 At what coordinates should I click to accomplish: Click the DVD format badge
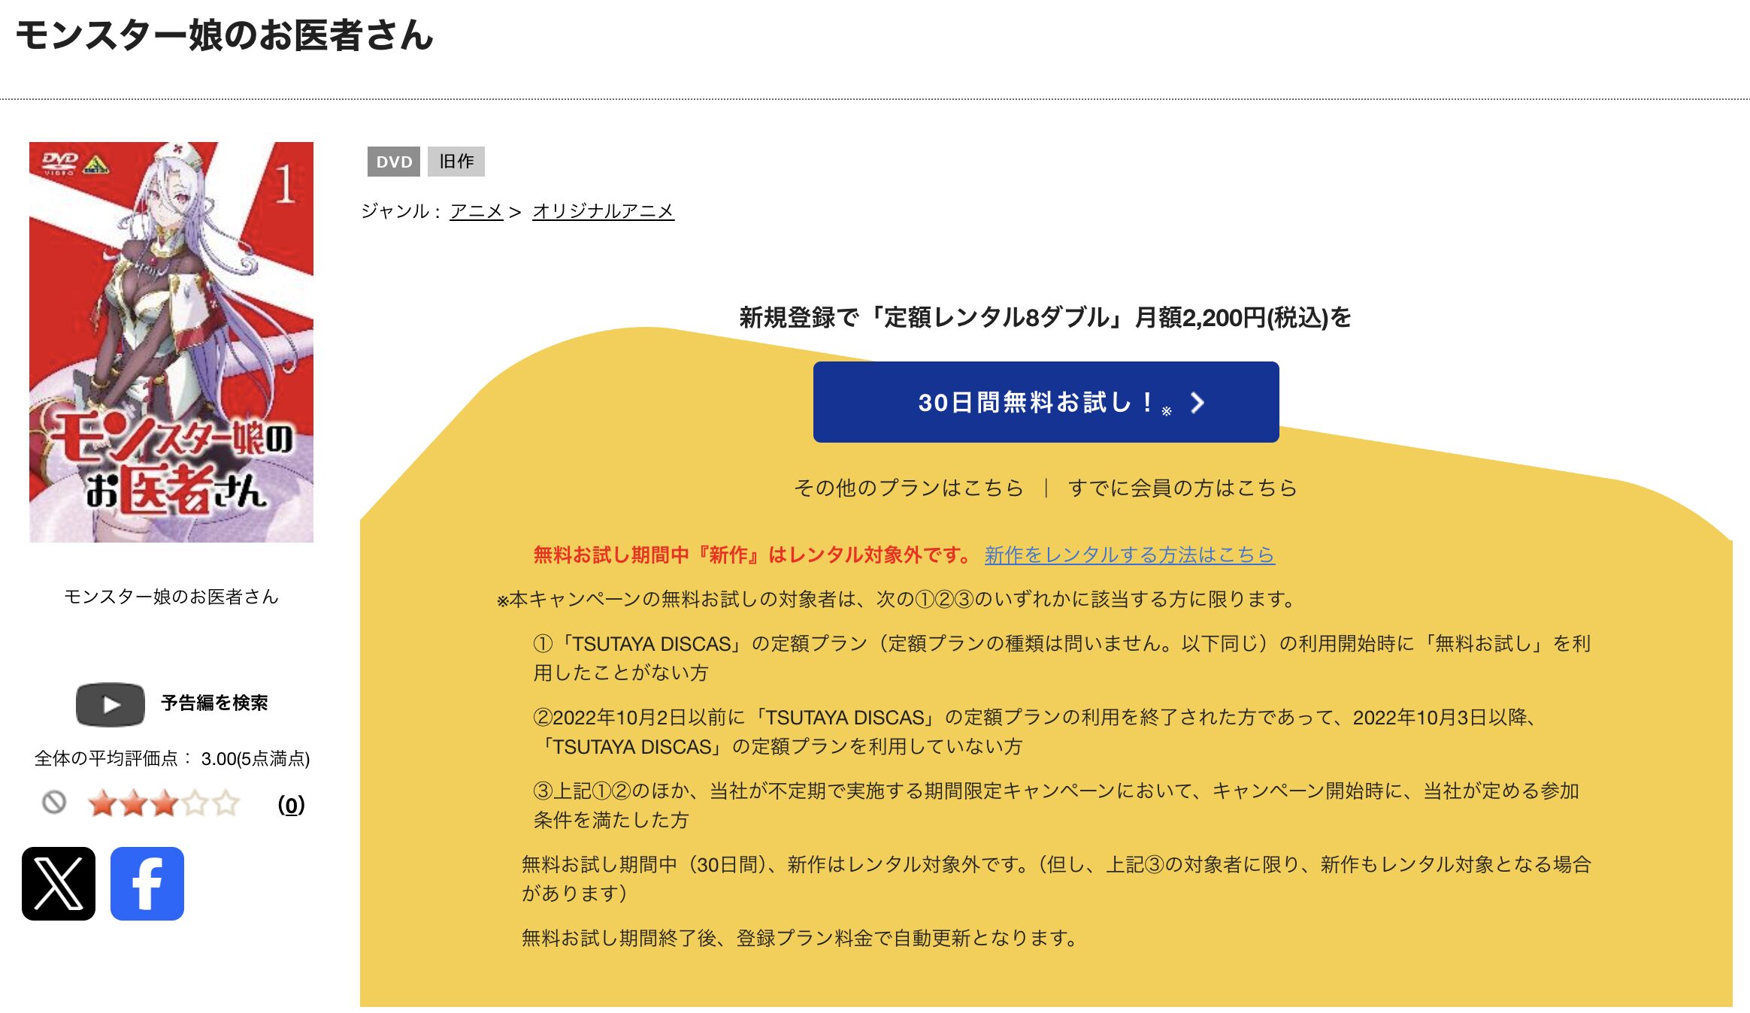tap(394, 162)
